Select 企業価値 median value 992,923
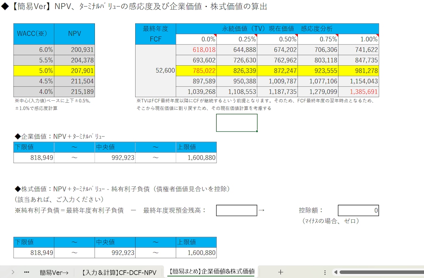This screenshot has width=424, height=278. [x=115, y=158]
